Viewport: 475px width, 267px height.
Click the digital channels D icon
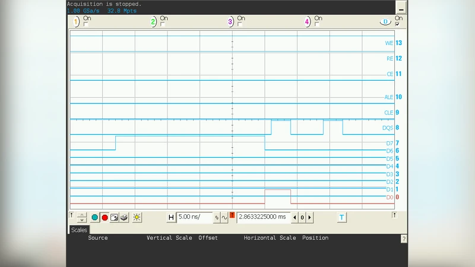point(386,22)
